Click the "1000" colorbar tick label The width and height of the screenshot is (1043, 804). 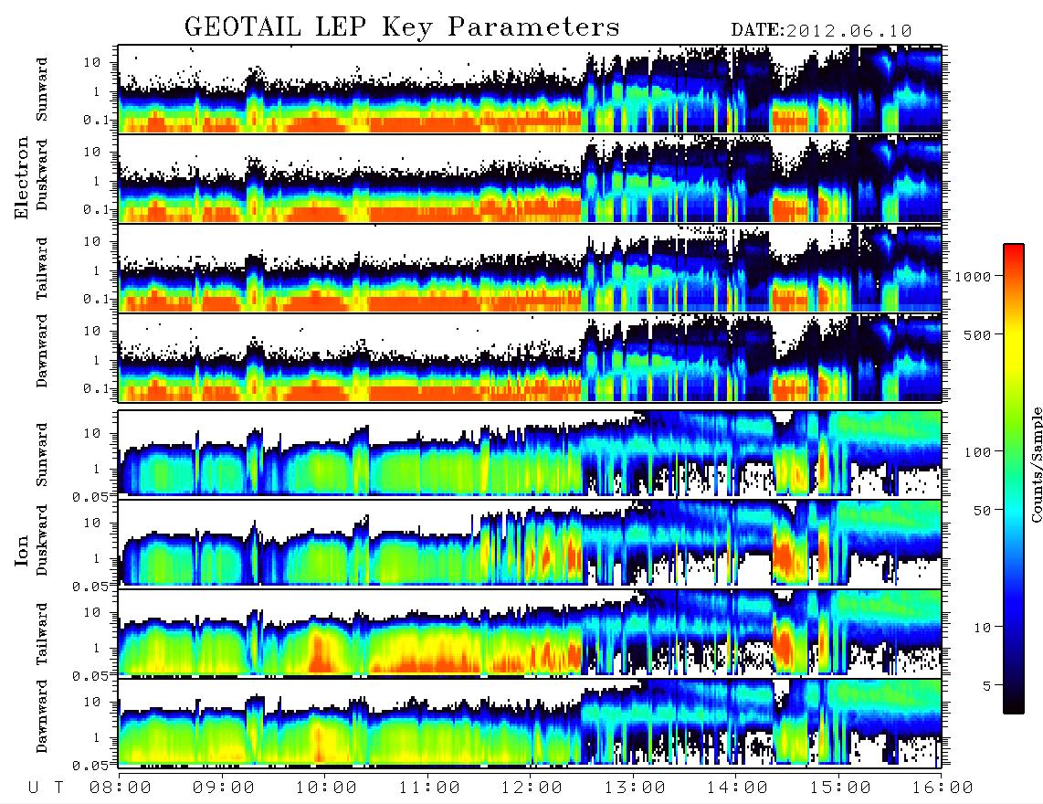coord(974,276)
